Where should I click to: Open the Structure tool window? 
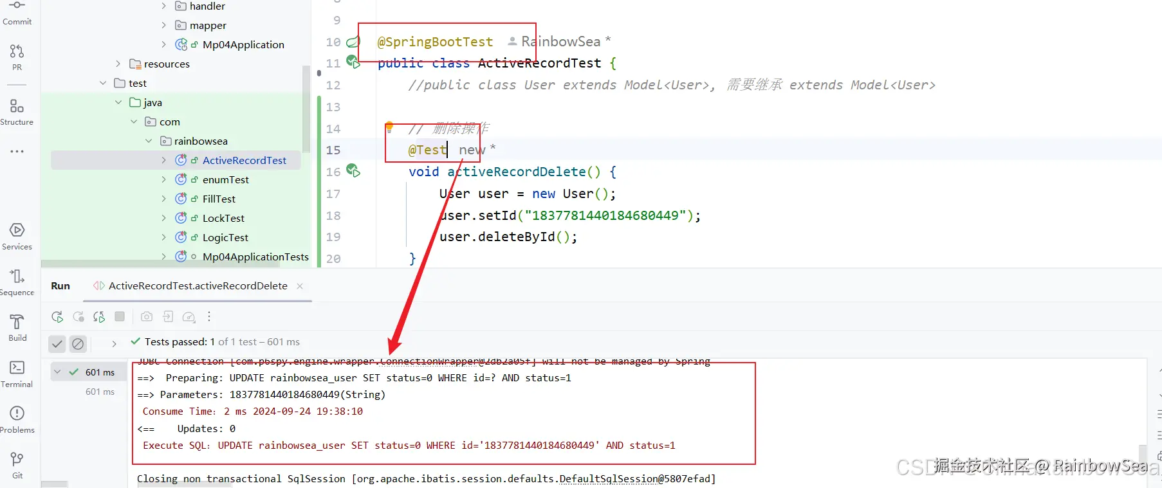[x=17, y=112]
